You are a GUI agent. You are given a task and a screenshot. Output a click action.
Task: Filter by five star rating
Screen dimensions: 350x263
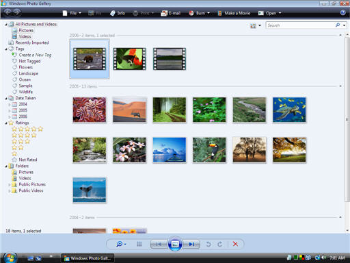click(x=27, y=129)
